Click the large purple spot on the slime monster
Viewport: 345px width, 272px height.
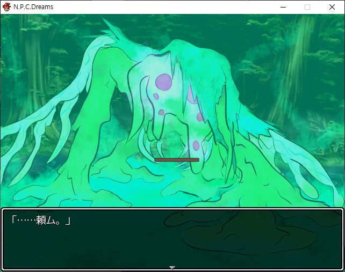[x=163, y=83]
